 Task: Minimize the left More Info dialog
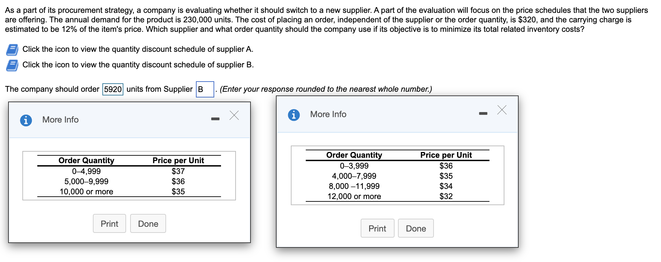pos(215,119)
